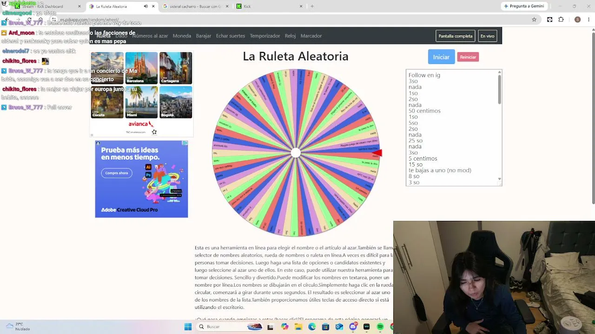Screen dimensions: 595x334
Task: Click the Cartagena destination thumbnail in ad
Action: coord(175,68)
